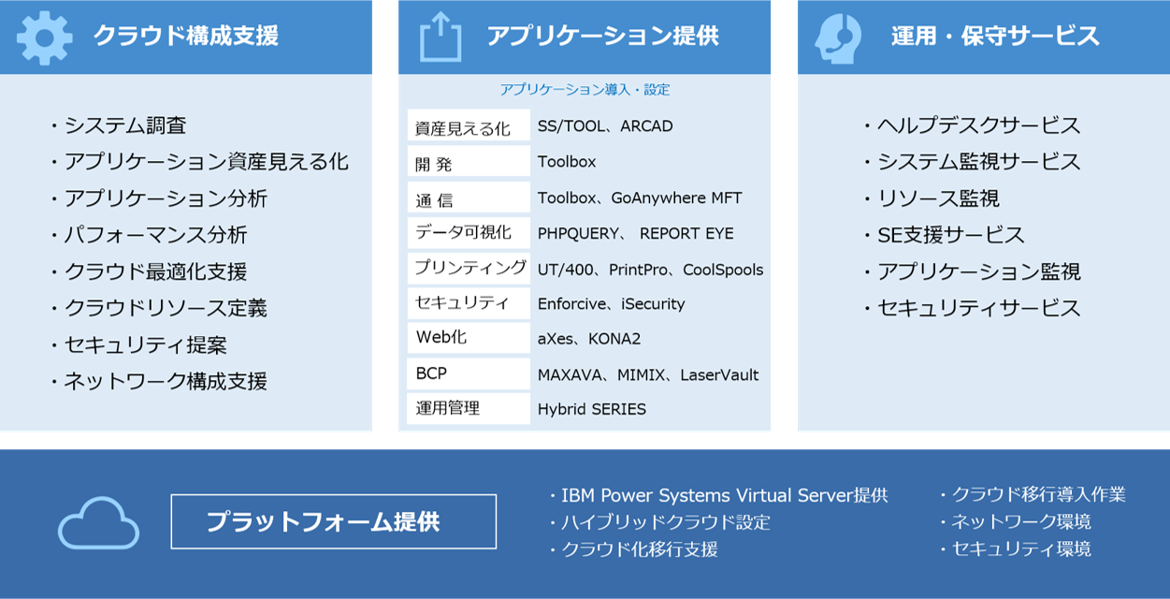Click the クラウド最適化支援 list item
The height and width of the screenshot is (599, 1170).
click(x=148, y=271)
